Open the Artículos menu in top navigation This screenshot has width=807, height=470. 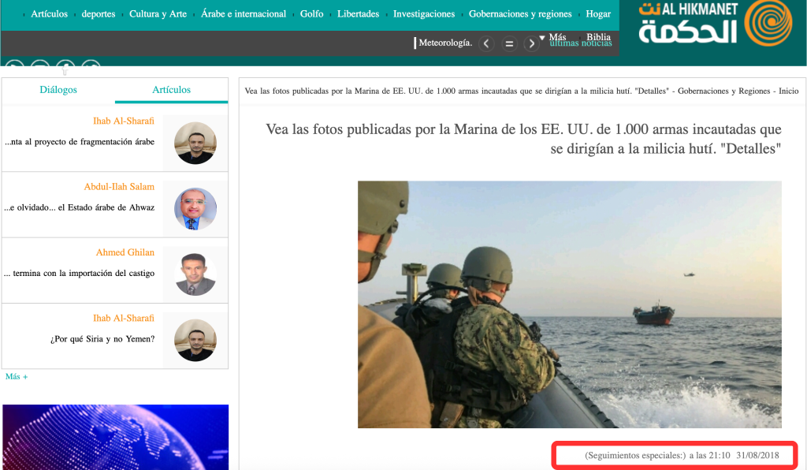[49, 14]
